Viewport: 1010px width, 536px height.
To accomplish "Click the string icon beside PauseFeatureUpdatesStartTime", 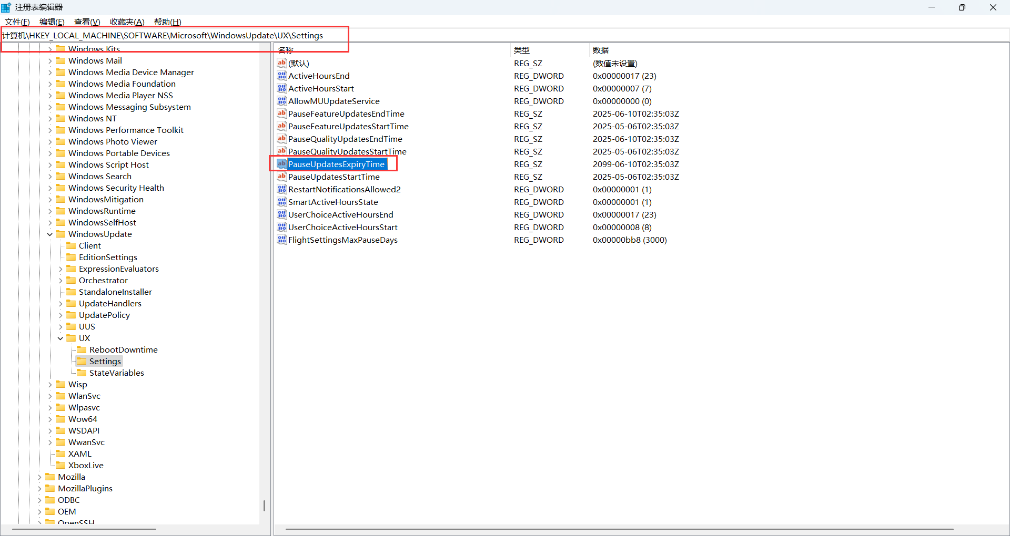I will [282, 126].
